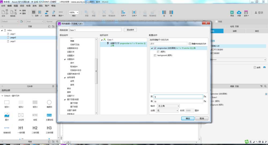This screenshot has height=145, width=268.
Task: Open the 元件库 panel menu icon
Action: (x=53, y=86)
